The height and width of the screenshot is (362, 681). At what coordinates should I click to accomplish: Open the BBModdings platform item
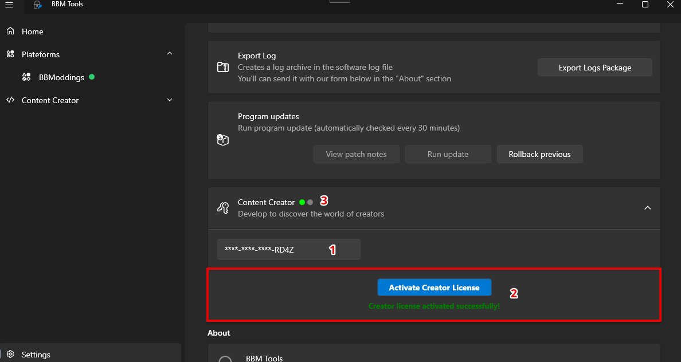coord(61,77)
